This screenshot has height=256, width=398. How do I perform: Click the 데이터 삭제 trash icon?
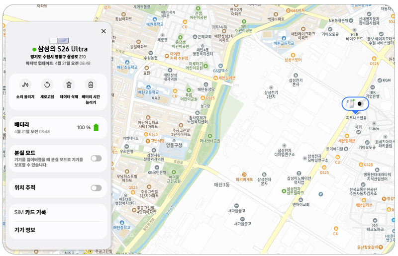69,85
